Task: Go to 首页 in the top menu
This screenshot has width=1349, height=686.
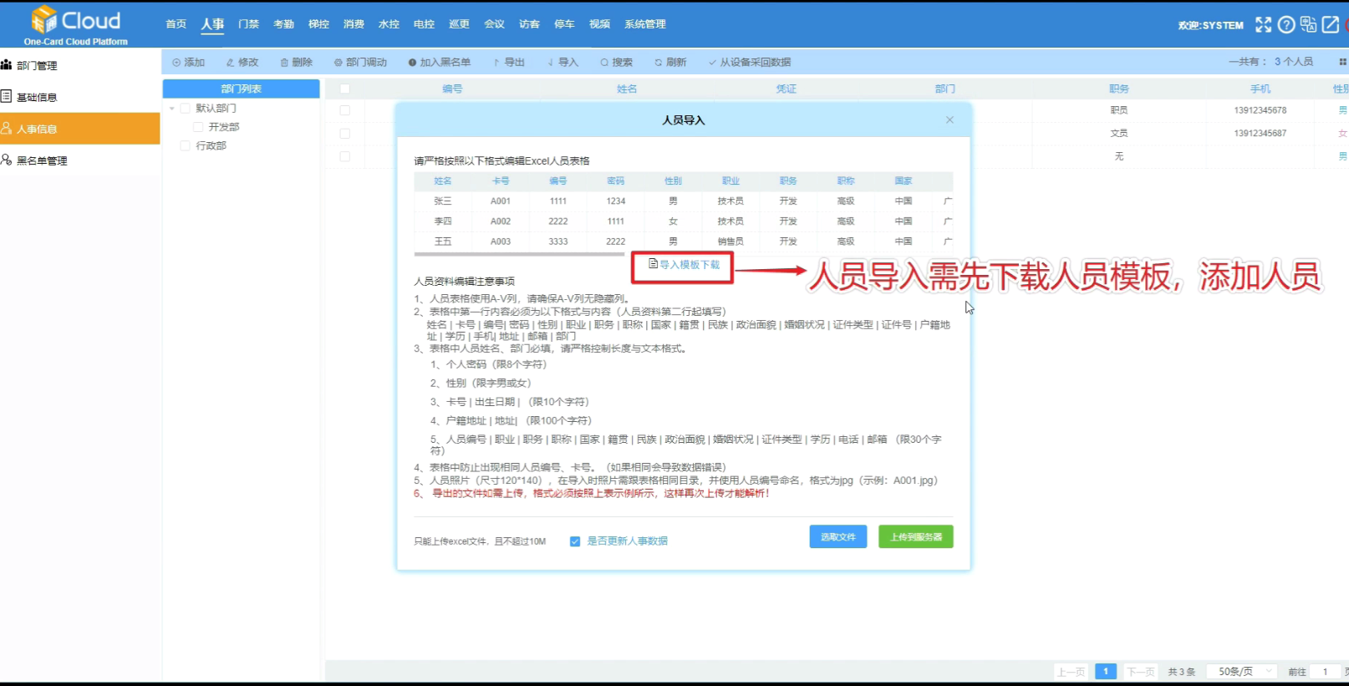Action: [x=176, y=24]
